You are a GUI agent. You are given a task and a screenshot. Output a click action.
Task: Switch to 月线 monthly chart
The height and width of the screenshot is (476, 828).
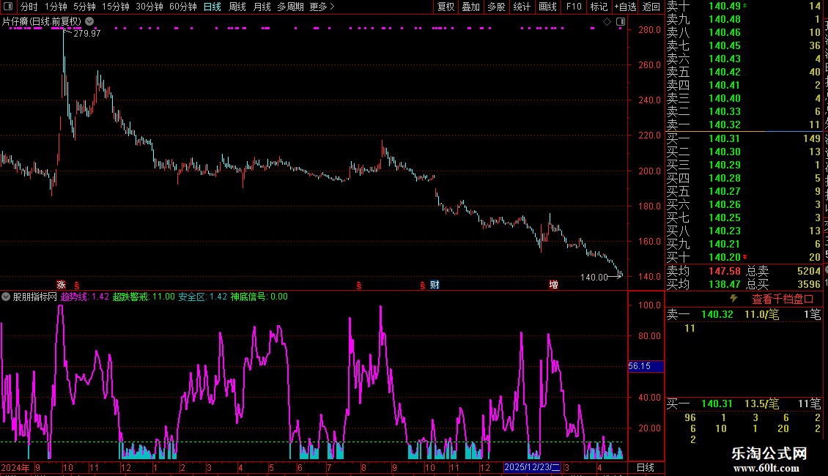262,7
